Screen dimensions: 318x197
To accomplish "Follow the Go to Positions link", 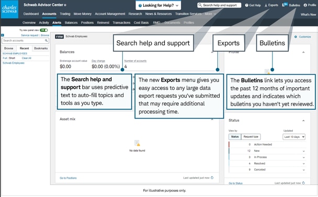I will [x=68, y=178].
